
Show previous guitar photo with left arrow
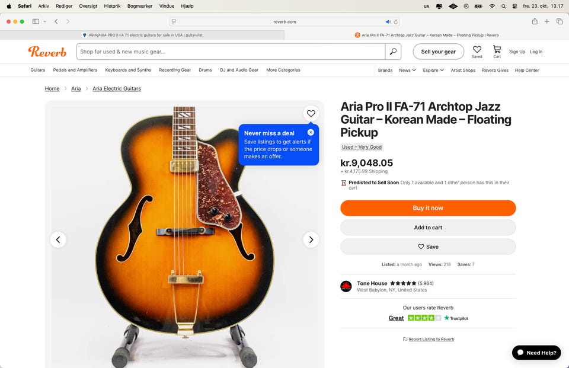[x=58, y=239]
